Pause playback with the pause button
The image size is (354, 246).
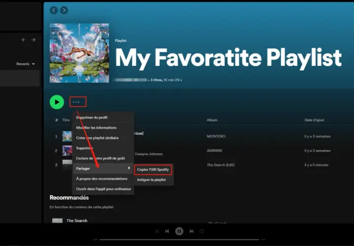(x=179, y=231)
